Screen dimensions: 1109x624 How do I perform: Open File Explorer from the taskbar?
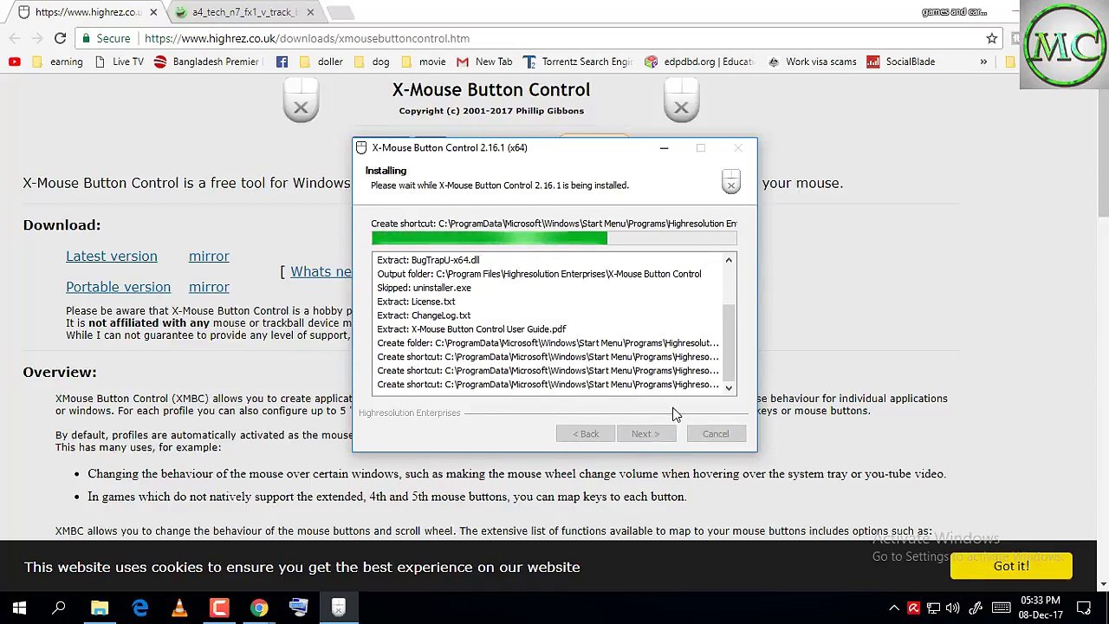[x=99, y=608]
